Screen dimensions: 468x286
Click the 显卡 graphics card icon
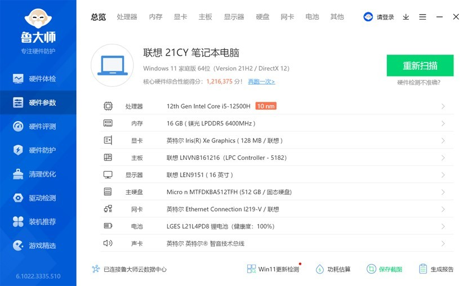pos(108,140)
